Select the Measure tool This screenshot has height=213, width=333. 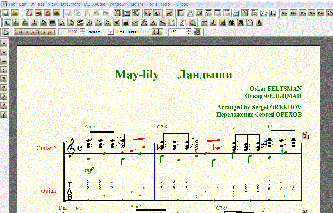point(53,23)
